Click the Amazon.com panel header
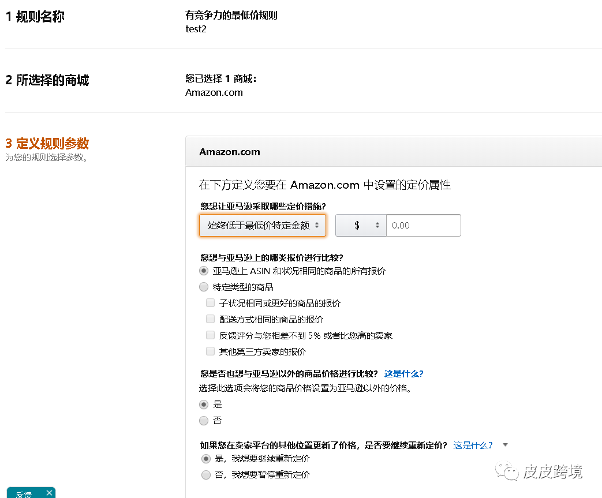The height and width of the screenshot is (498, 602). tap(394, 152)
